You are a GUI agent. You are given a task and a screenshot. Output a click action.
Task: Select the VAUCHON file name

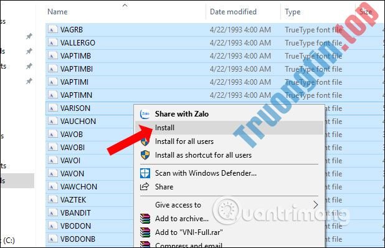(x=78, y=122)
